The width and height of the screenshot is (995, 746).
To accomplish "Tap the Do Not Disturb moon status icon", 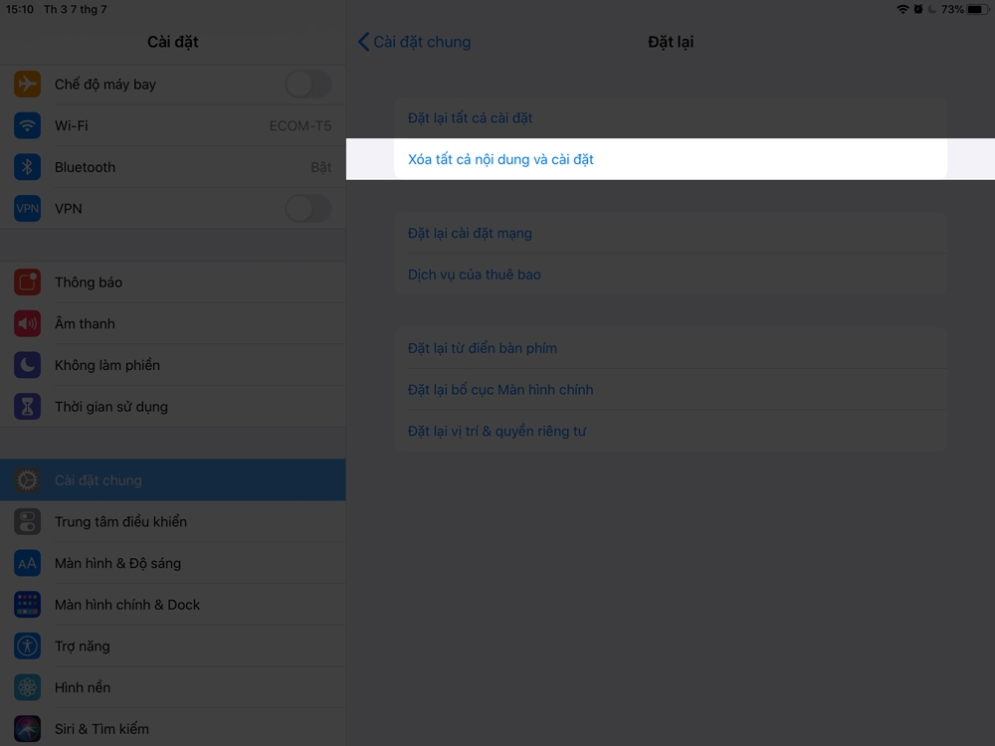I will point(932,10).
